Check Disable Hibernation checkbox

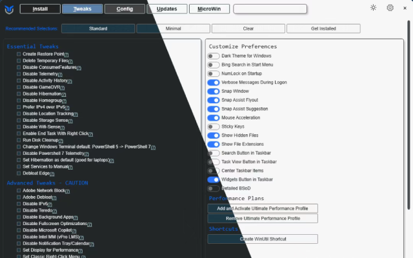[x=19, y=94]
